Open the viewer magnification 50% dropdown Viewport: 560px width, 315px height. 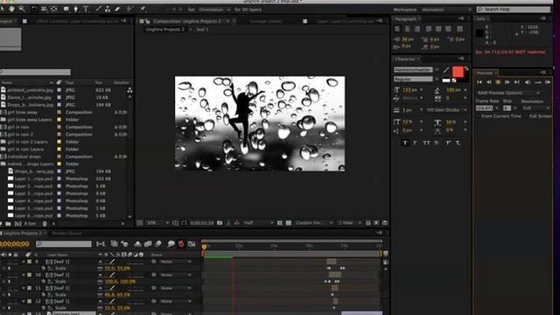click(x=157, y=223)
